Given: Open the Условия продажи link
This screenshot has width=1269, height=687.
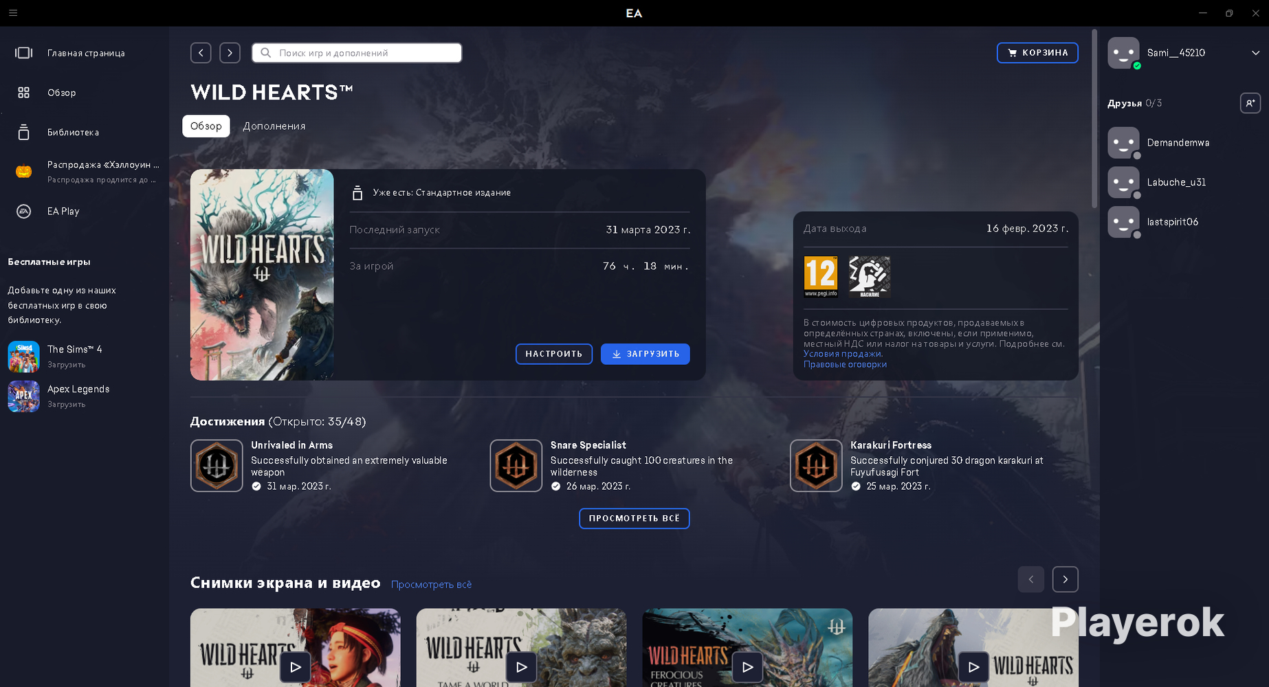Looking at the screenshot, I should [842, 354].
